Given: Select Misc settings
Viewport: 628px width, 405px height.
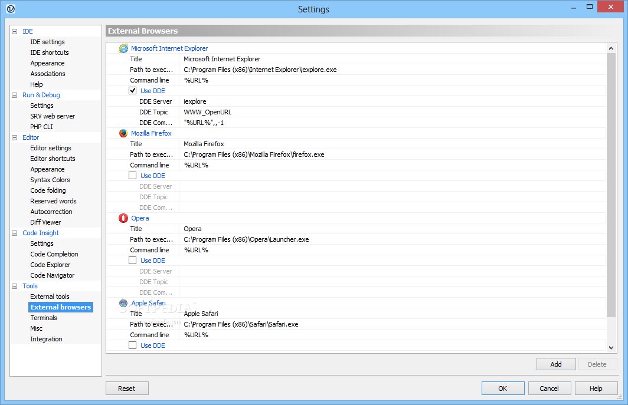Looking at the screenshot, I should (36, 328).
